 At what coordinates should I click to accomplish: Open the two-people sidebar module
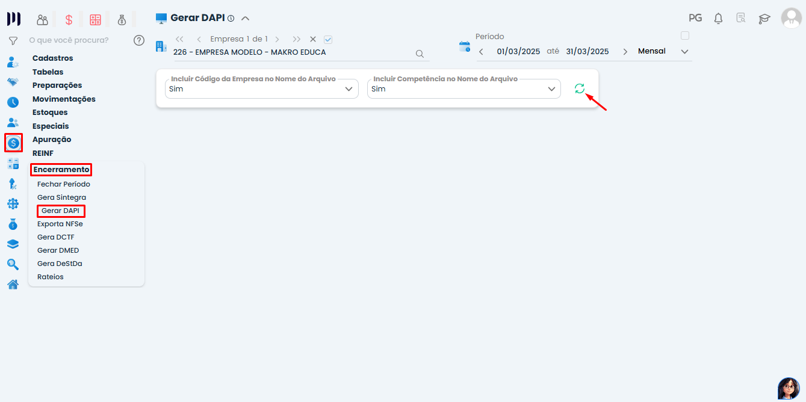click(13, 122)
